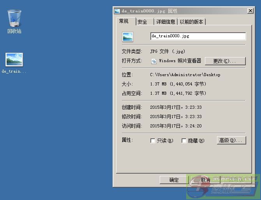Image resolution: width=261 pixels, height=200 pixels.
Task: Switch to the 详细信息 tab
Action: coord(166,22)
